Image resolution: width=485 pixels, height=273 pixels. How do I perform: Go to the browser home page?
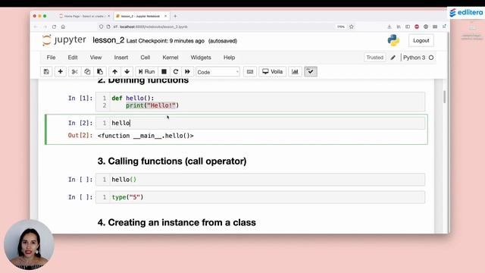63,27
